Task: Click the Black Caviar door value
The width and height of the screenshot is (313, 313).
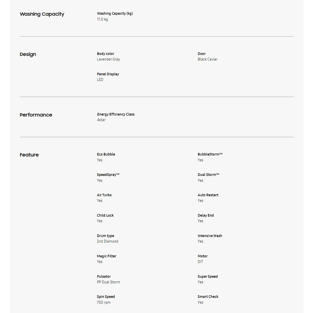Action: point(208,59)
